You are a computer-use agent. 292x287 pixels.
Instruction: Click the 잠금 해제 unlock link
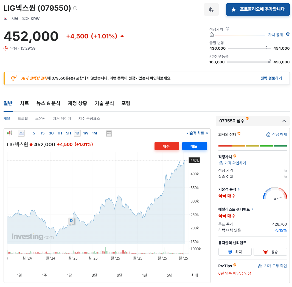click(x=277, y=134)
